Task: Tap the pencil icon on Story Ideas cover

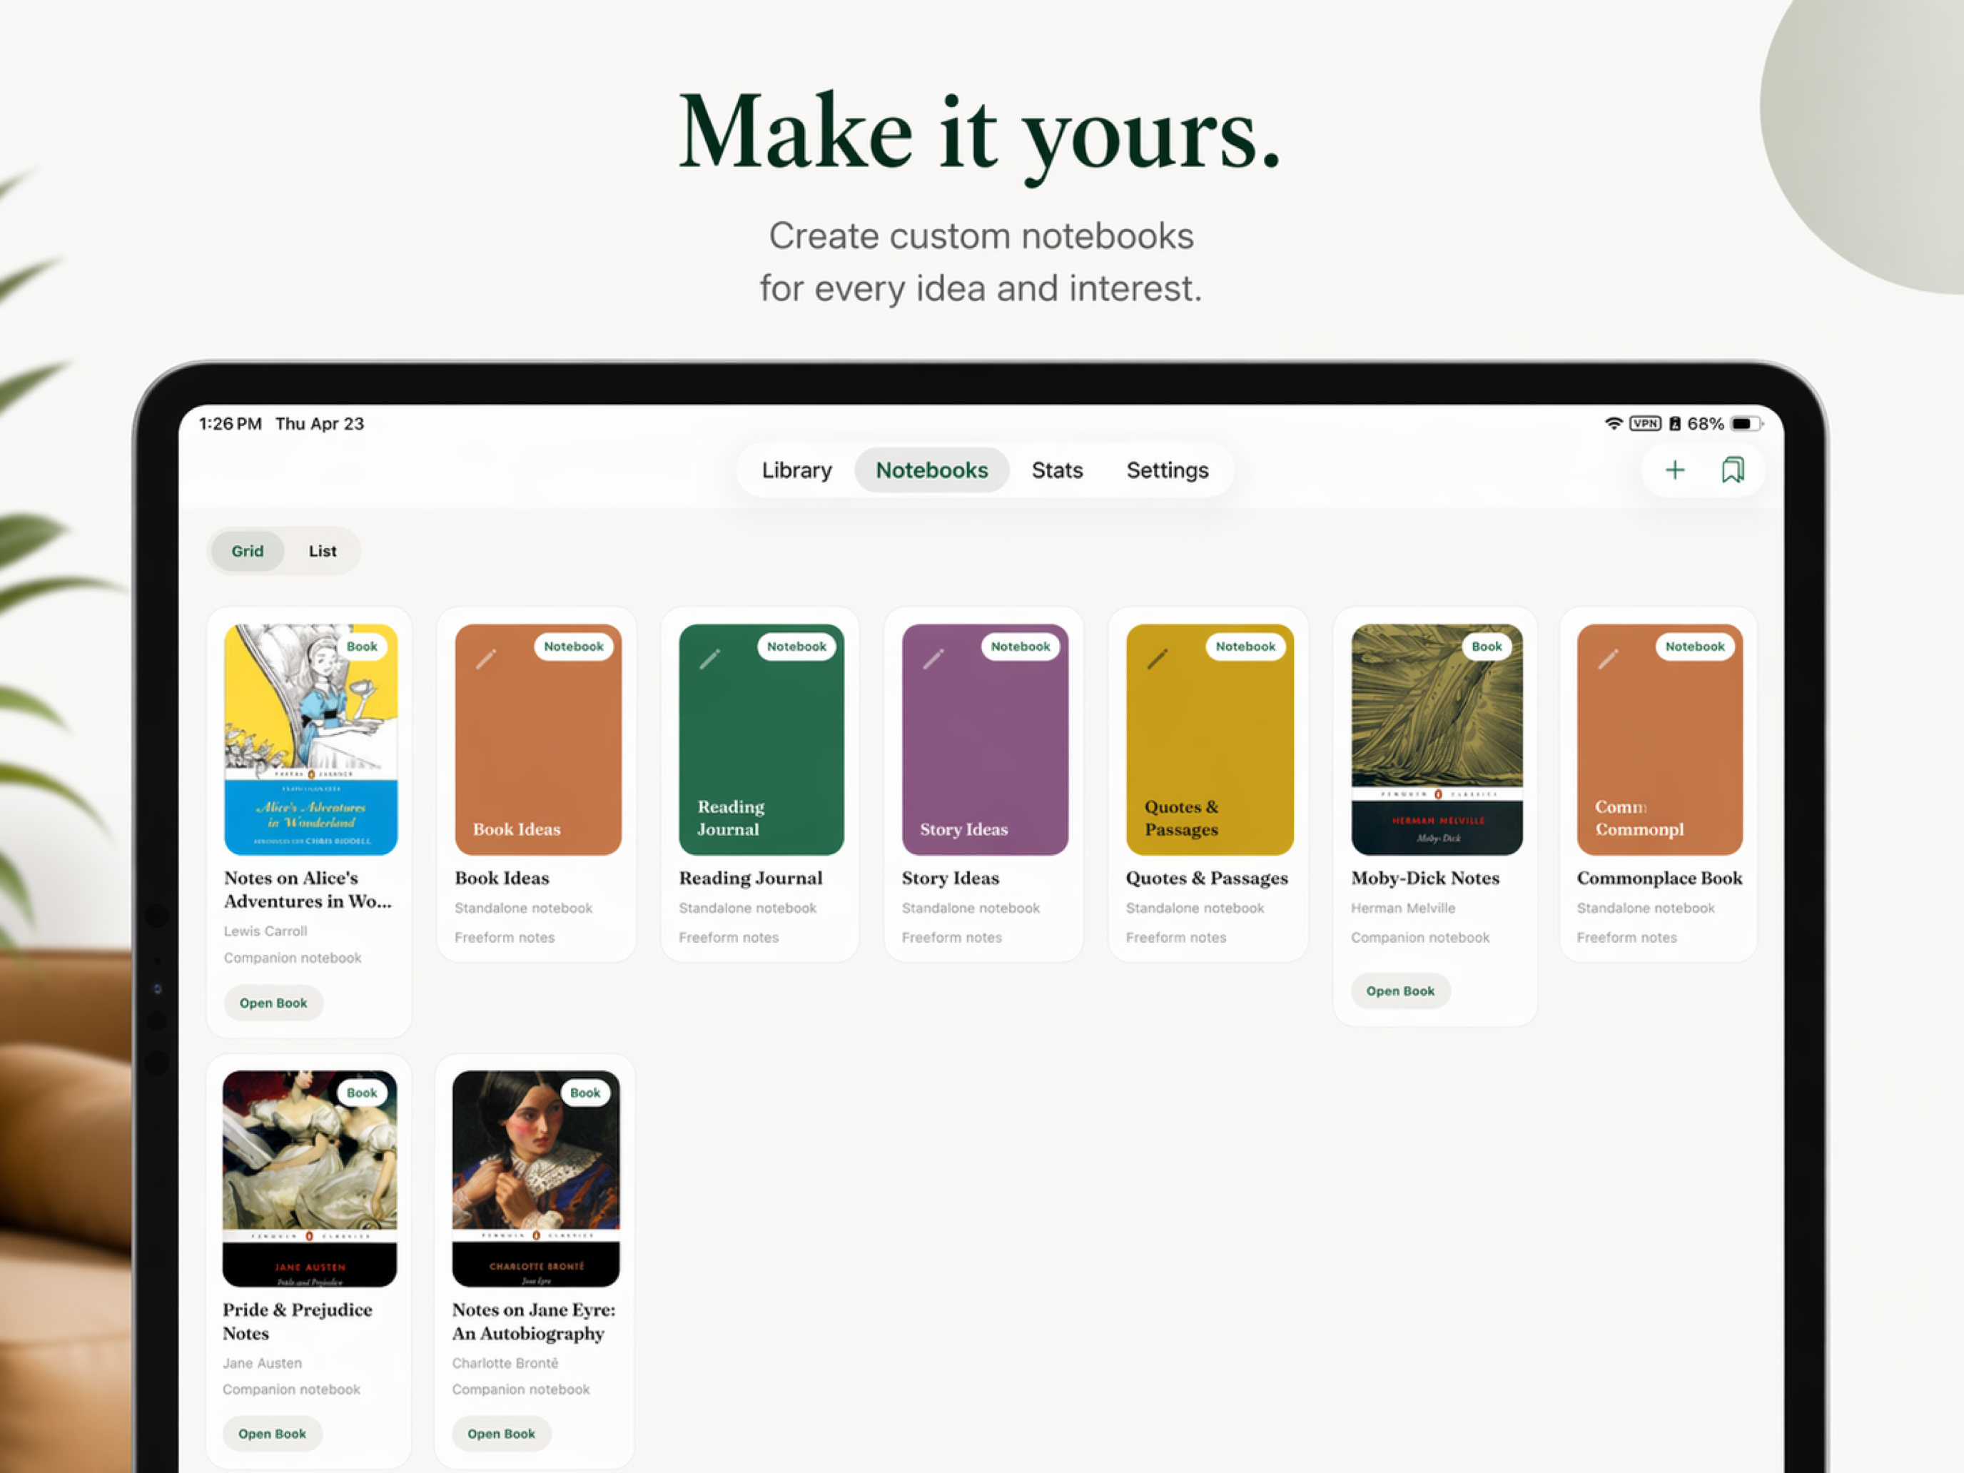Action: point(933,659)
